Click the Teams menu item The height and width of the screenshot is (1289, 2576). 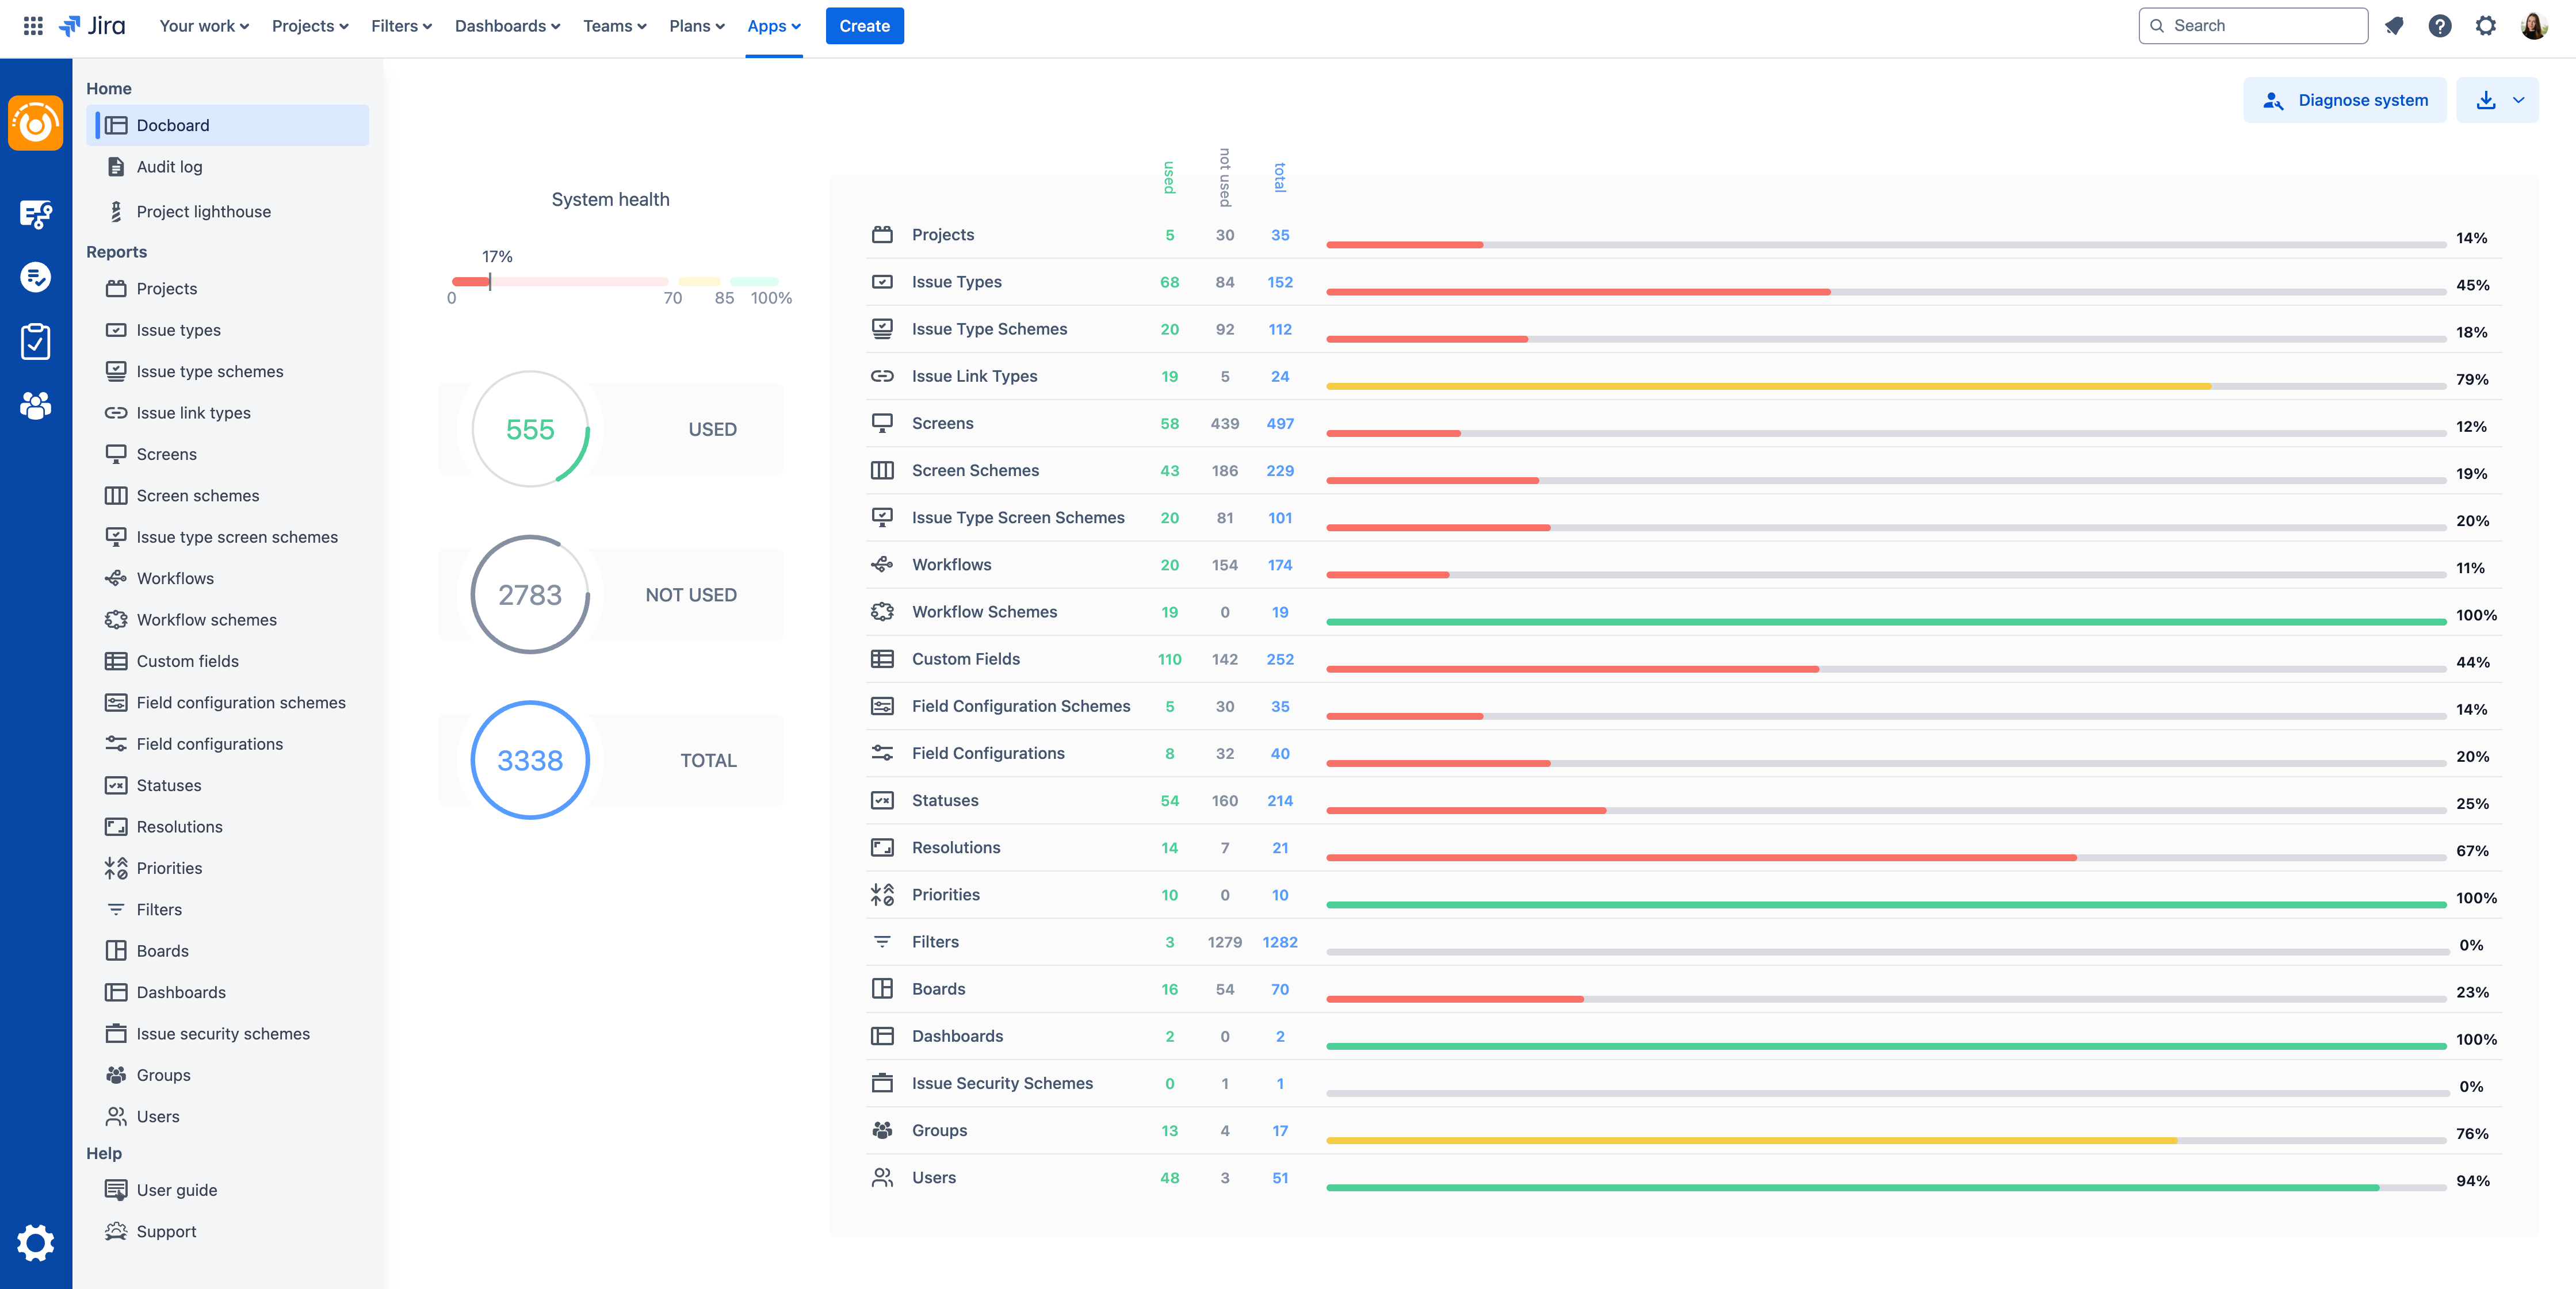tap(613, 25)
